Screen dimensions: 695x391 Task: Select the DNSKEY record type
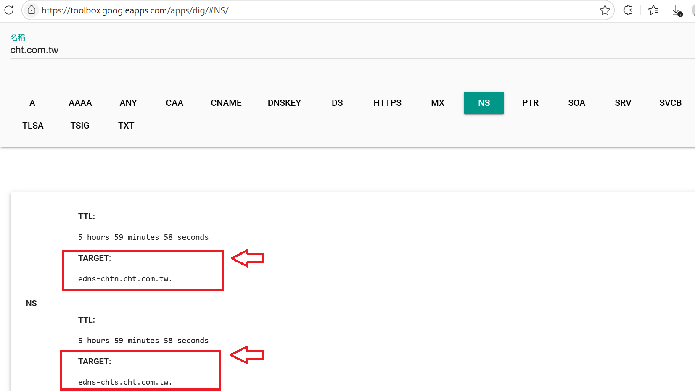(284, 103)
